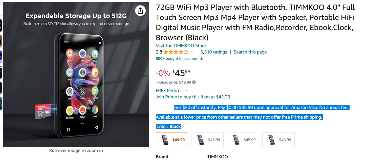Click the Calculator icon on the device
This screenshot has height=161, width=366.
(95, 72)
